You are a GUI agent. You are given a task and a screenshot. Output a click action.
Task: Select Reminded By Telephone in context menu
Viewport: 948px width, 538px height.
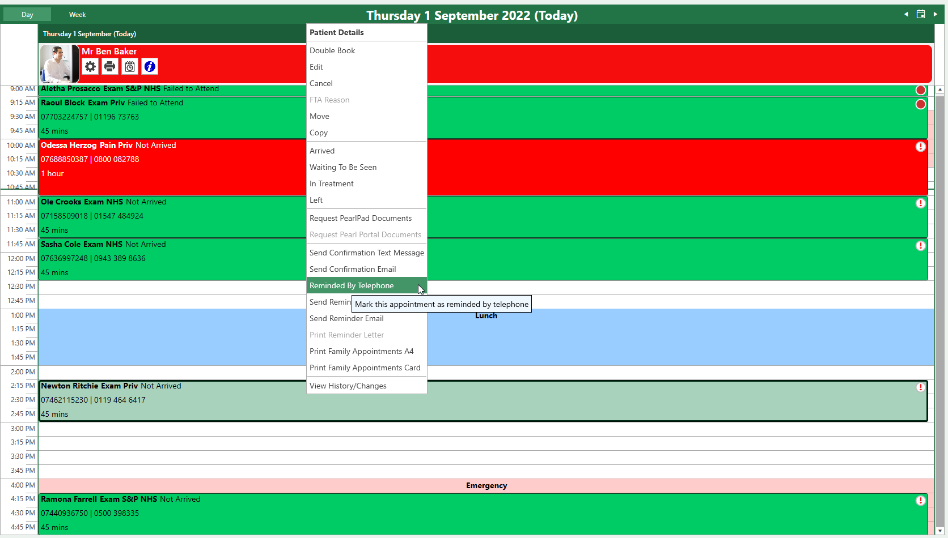[x=352, y=286]
